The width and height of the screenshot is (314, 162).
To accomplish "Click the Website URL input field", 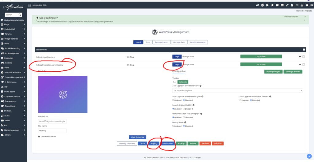I will 52,121.
